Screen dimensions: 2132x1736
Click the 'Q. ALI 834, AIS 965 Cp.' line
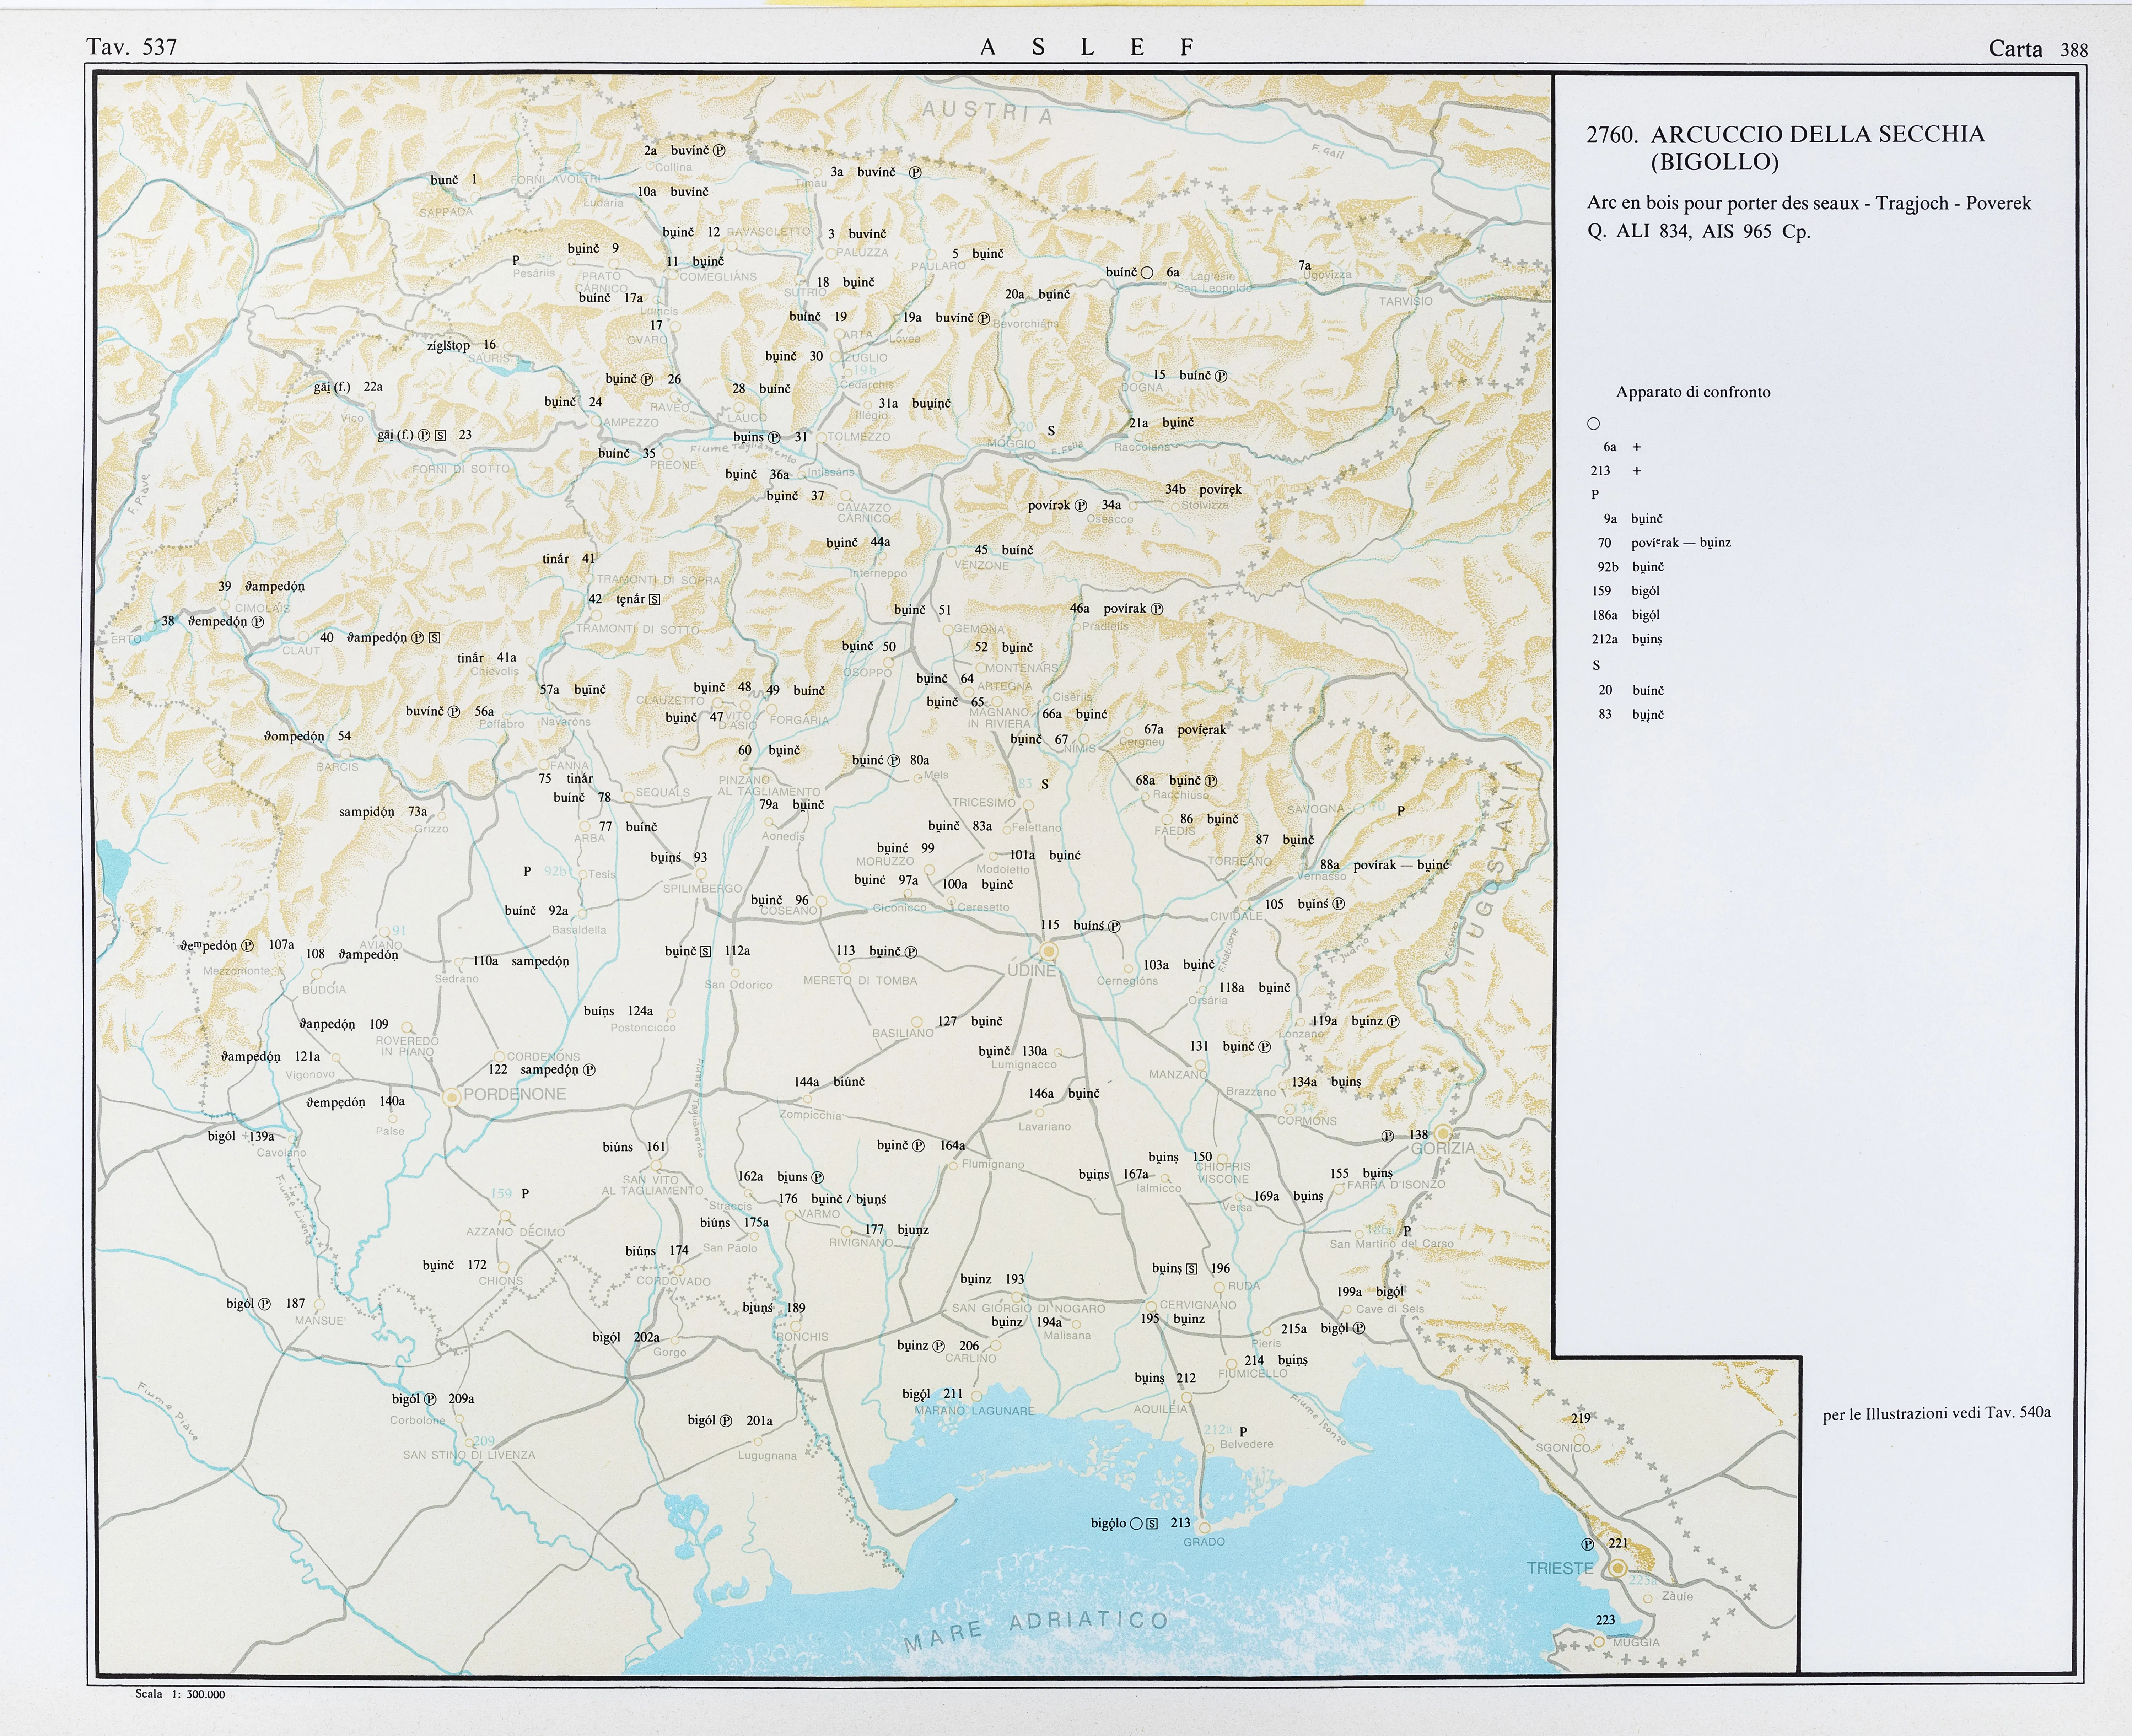tap(1698, 232)
